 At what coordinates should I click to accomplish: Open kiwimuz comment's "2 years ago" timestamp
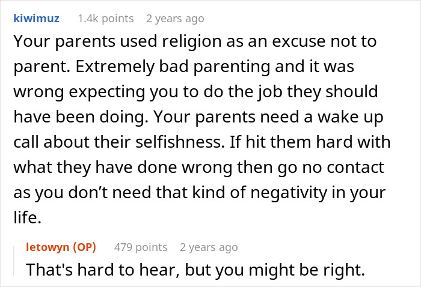pyautogui.click(x=175, y=19)
